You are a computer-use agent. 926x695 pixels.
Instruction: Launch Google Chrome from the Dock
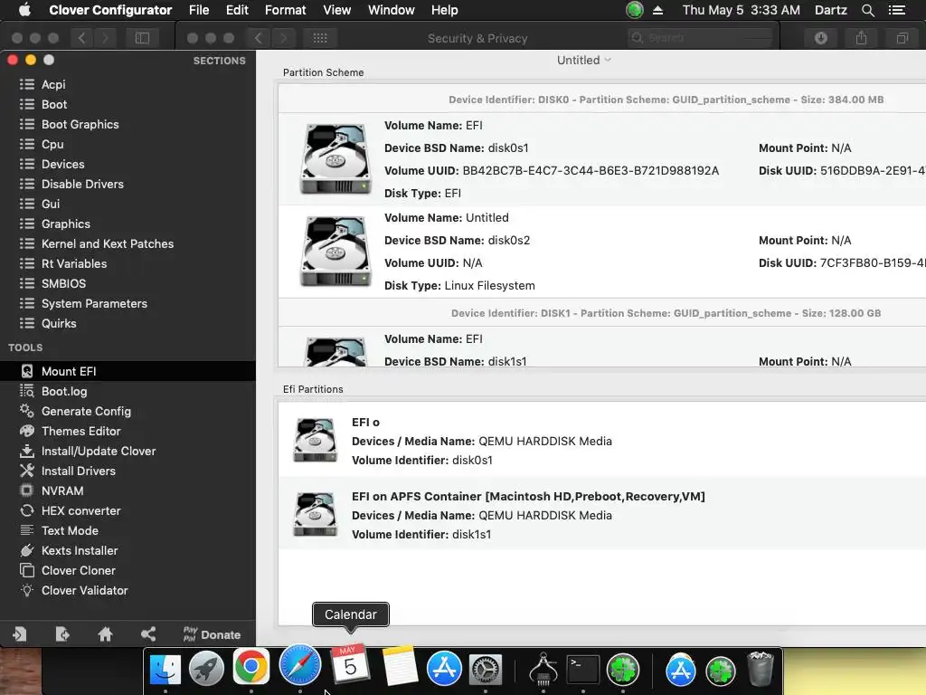pos(251,667)
